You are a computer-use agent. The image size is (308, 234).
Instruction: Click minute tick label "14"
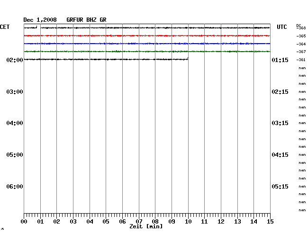[x=254, y=222]
